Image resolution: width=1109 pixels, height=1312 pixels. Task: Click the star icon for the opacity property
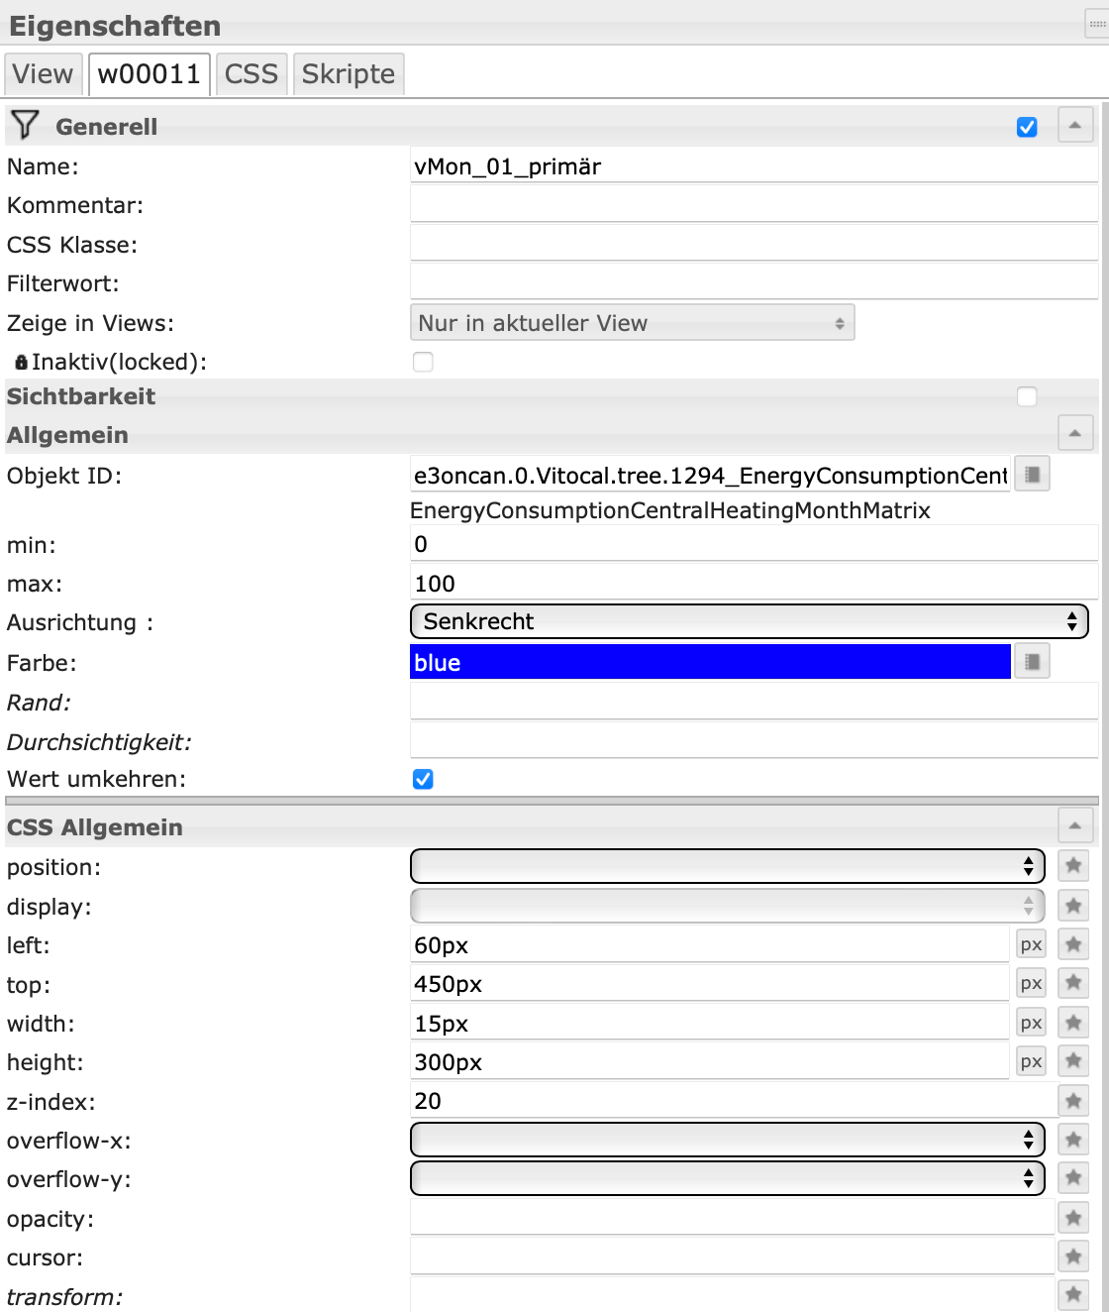pos(1073,1218)
